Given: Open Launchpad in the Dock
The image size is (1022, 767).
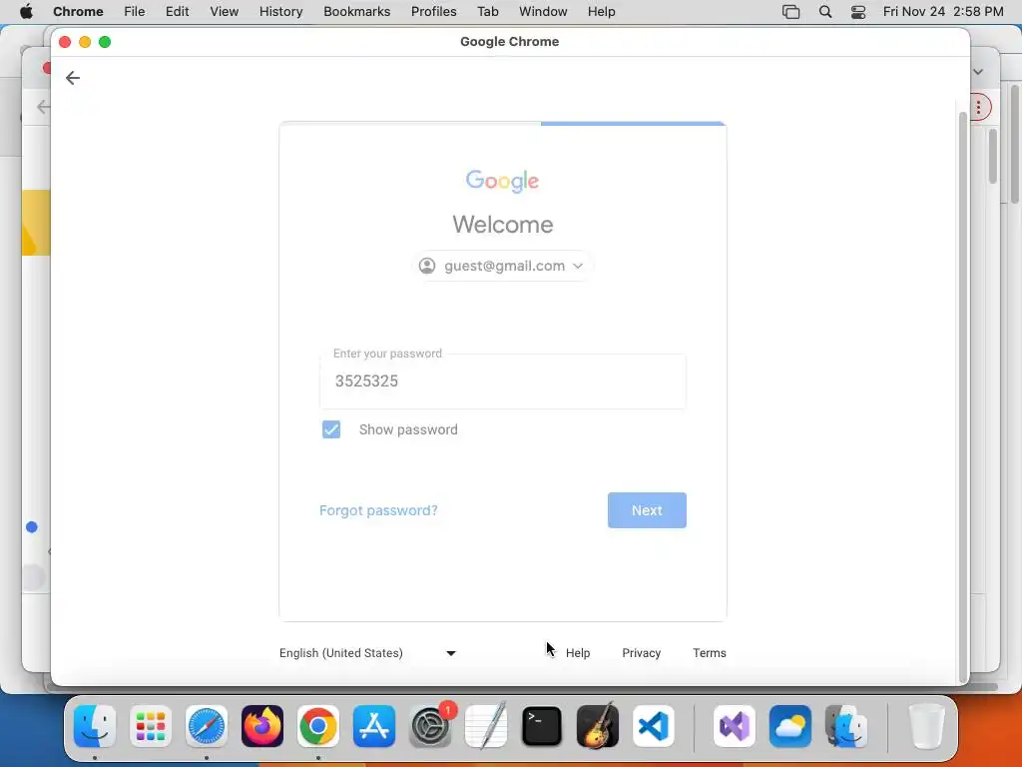Looking at the screenshot, I should point(151,726).
